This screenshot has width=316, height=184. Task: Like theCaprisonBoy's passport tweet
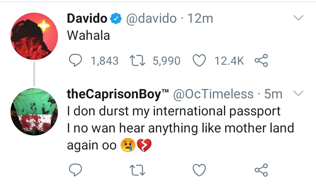(x=200, y=169)
